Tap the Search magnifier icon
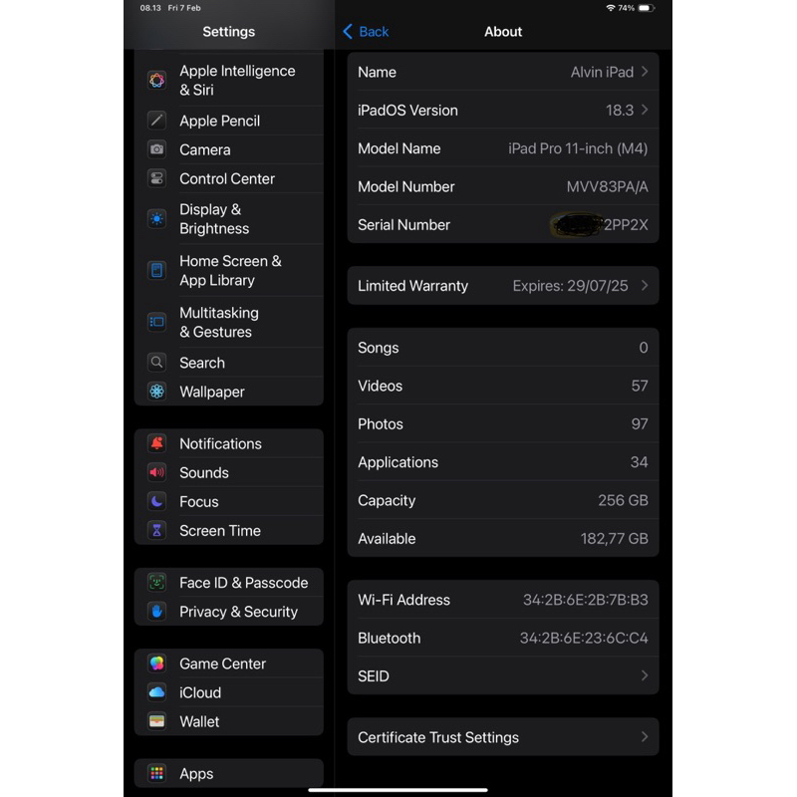 click(x=156, y=363)
